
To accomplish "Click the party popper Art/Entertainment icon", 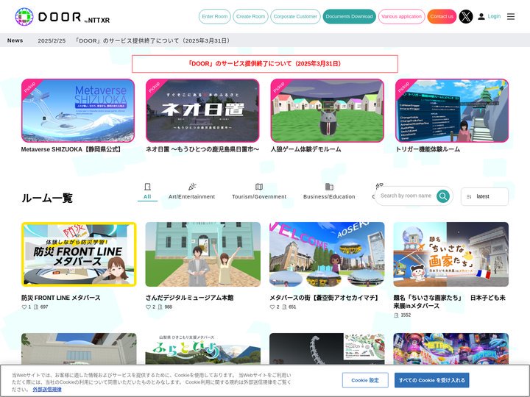I will tap(192, 187).
